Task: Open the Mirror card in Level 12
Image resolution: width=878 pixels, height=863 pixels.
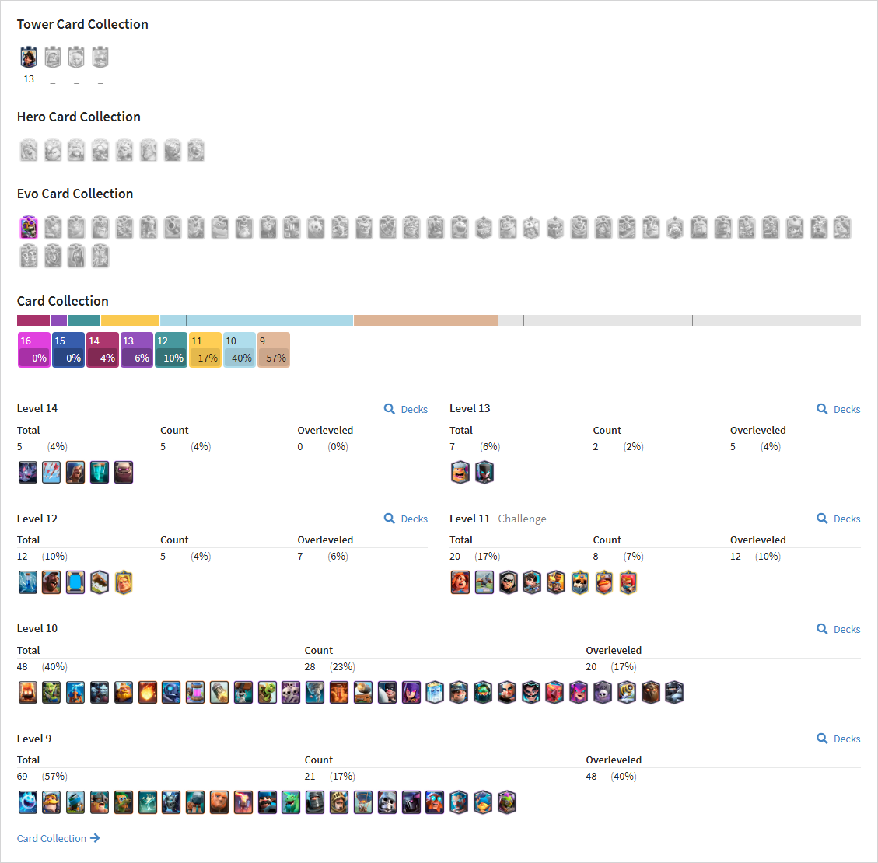Action: tap(75, 582)
